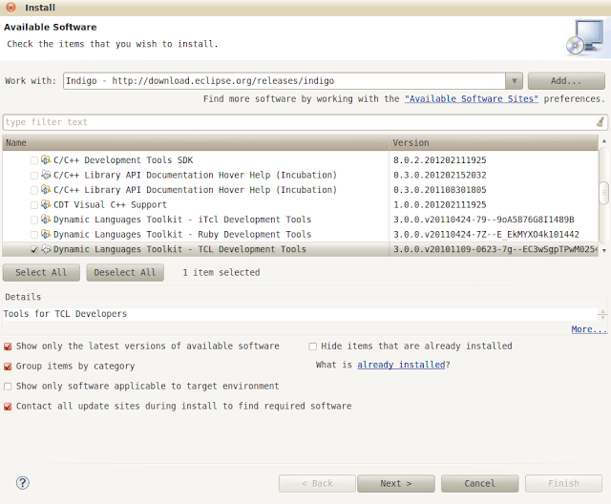This screenshot has width=611, height=504.
Task: Open help via the question mark icon
Action: click(x=23, y=483)
